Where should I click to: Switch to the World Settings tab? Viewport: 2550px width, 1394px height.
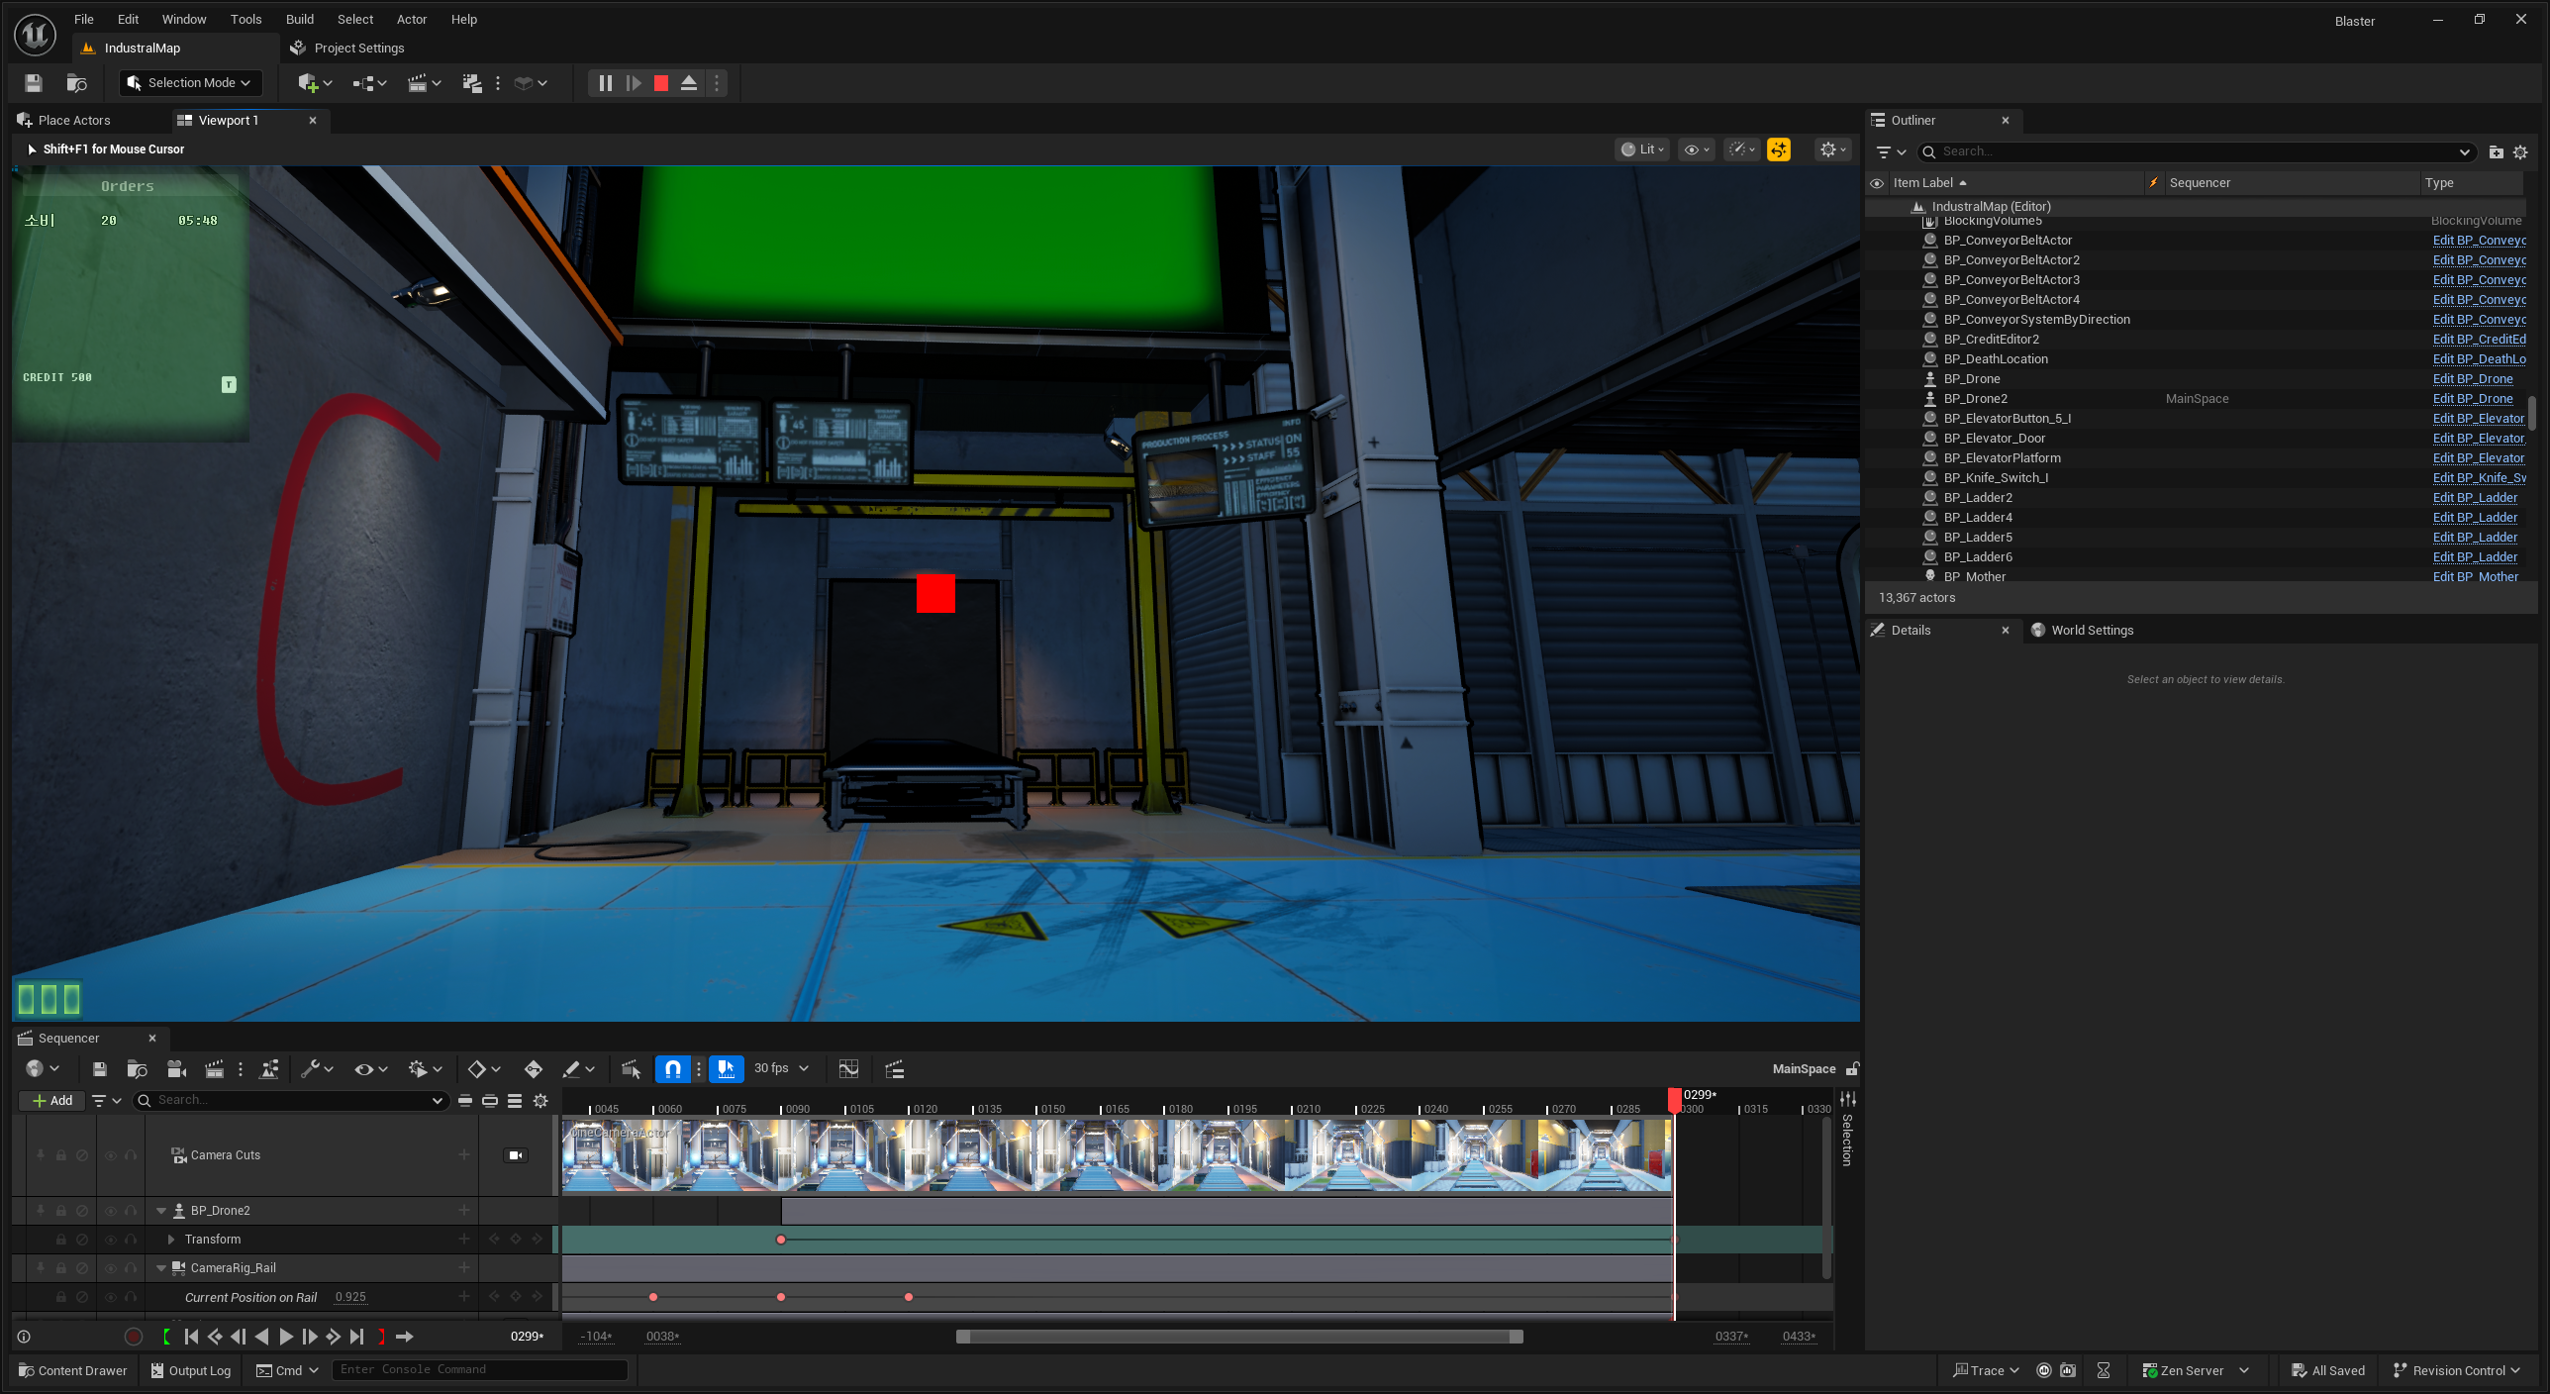[2090, 630]
